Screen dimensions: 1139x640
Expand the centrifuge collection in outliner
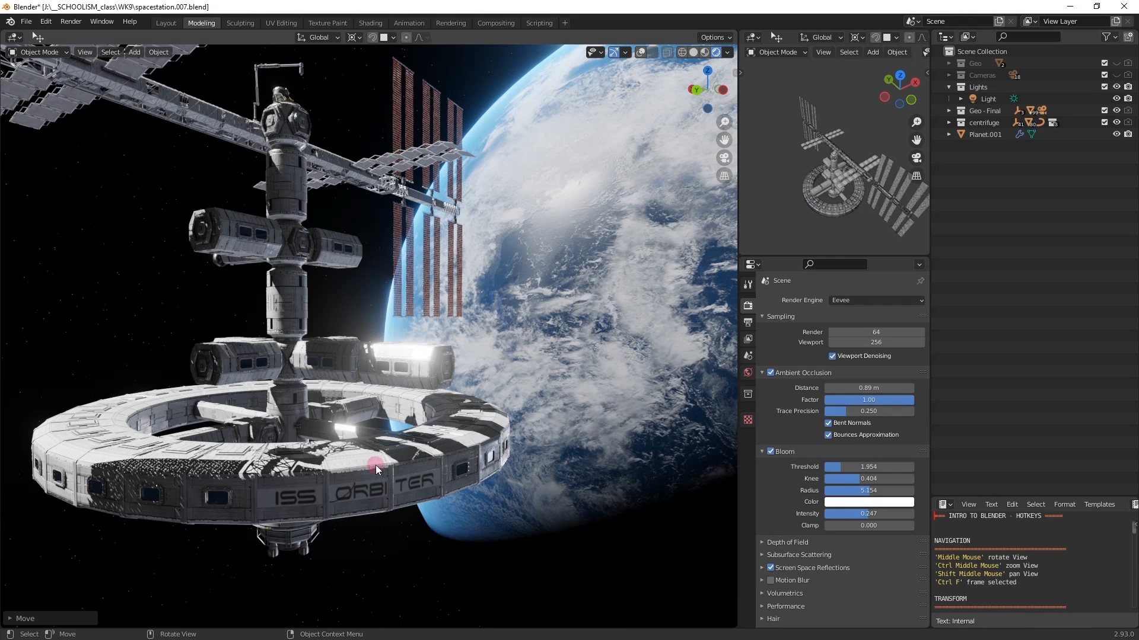click(x=949, y=123)
